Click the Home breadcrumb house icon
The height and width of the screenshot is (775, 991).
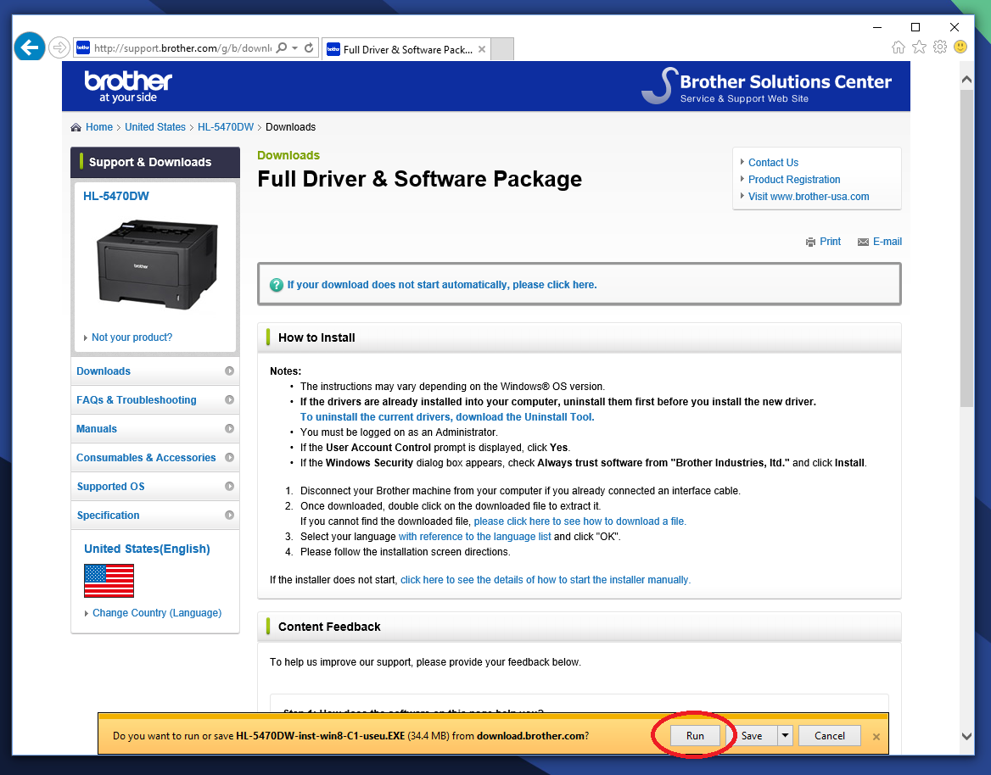click(x=76, y=127)
